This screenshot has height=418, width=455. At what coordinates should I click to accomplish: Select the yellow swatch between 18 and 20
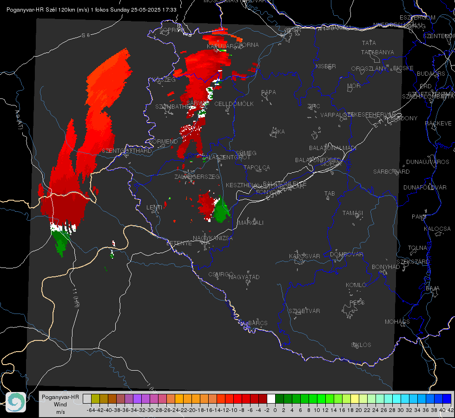(x=355, y=398)
